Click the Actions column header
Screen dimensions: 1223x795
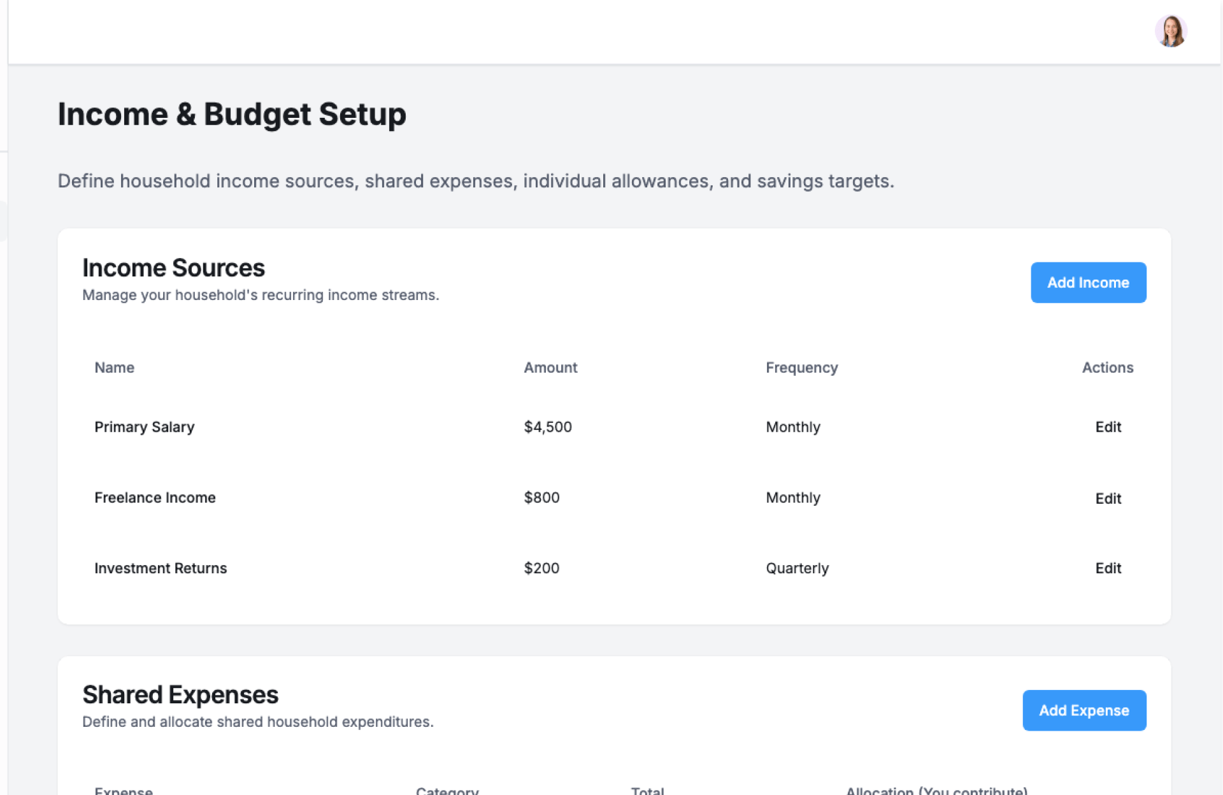[x=1107, y=368]
